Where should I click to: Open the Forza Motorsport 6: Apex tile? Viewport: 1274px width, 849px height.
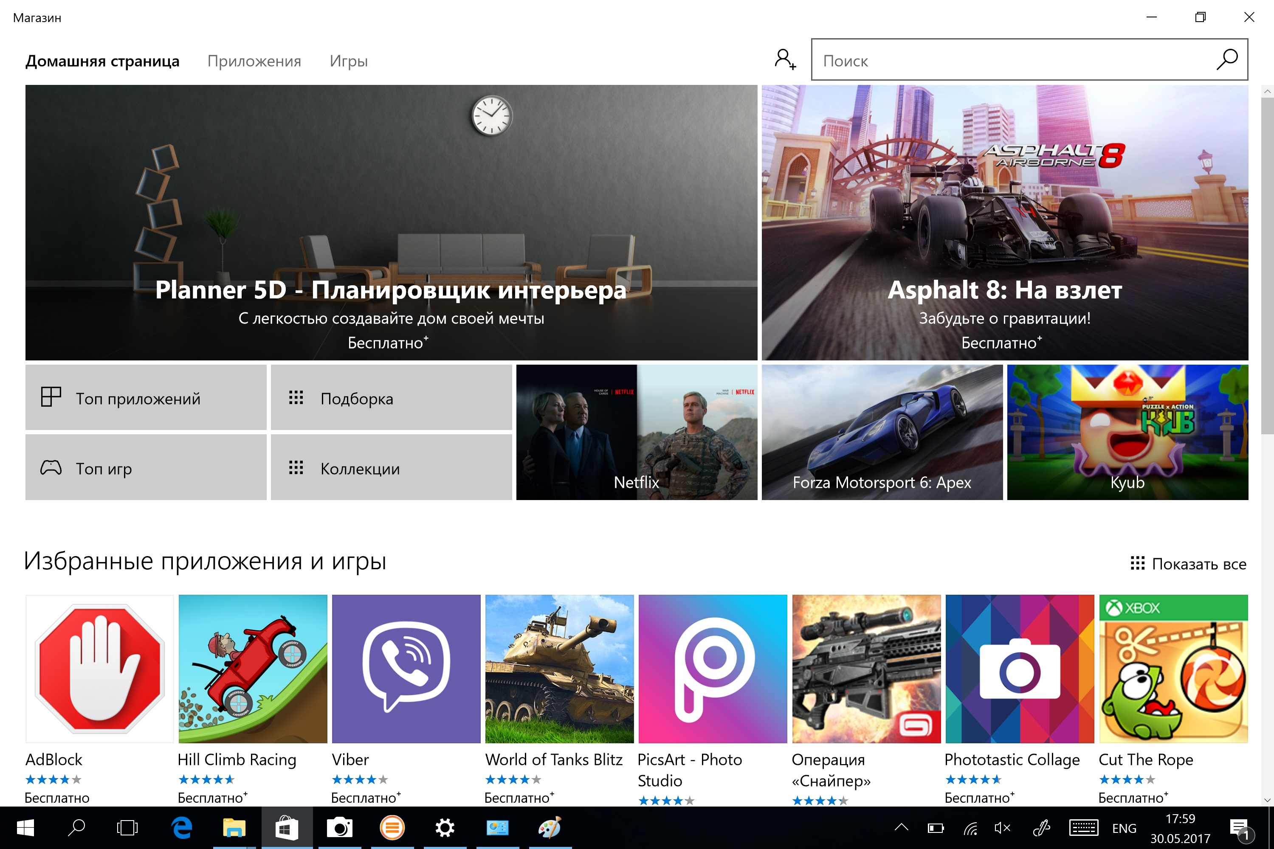[x=882, y=432]
